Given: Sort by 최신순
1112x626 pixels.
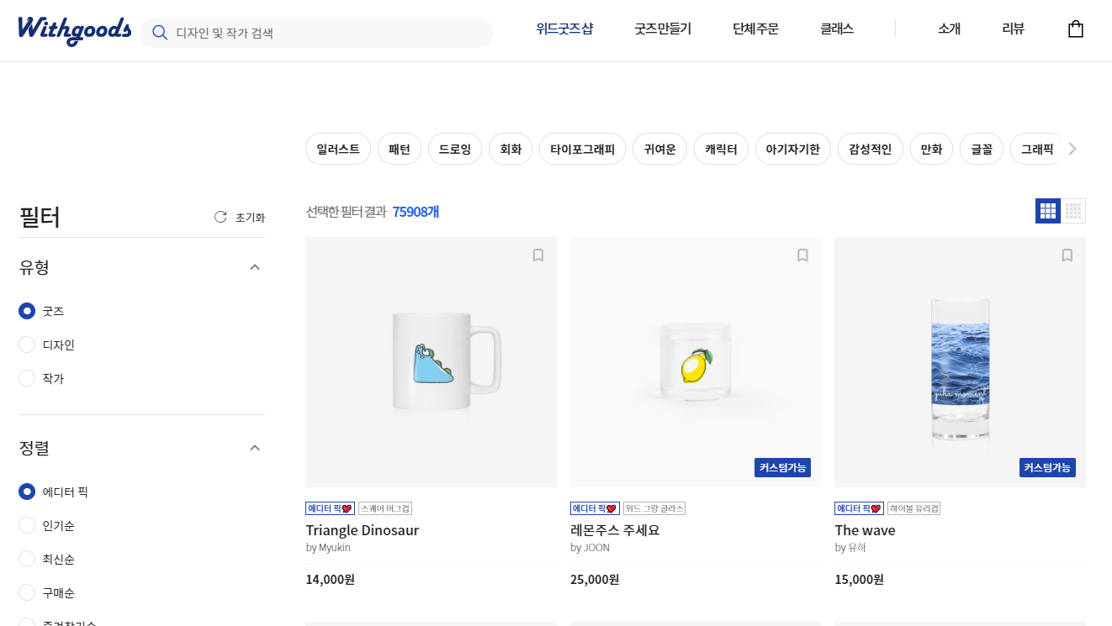Looking at the screenshot, I should [x=27, y=559].
